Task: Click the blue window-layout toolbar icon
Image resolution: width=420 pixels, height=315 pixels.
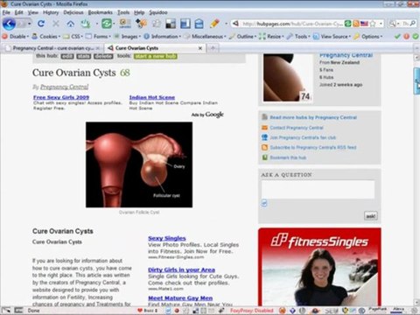Action: (185, 24)
